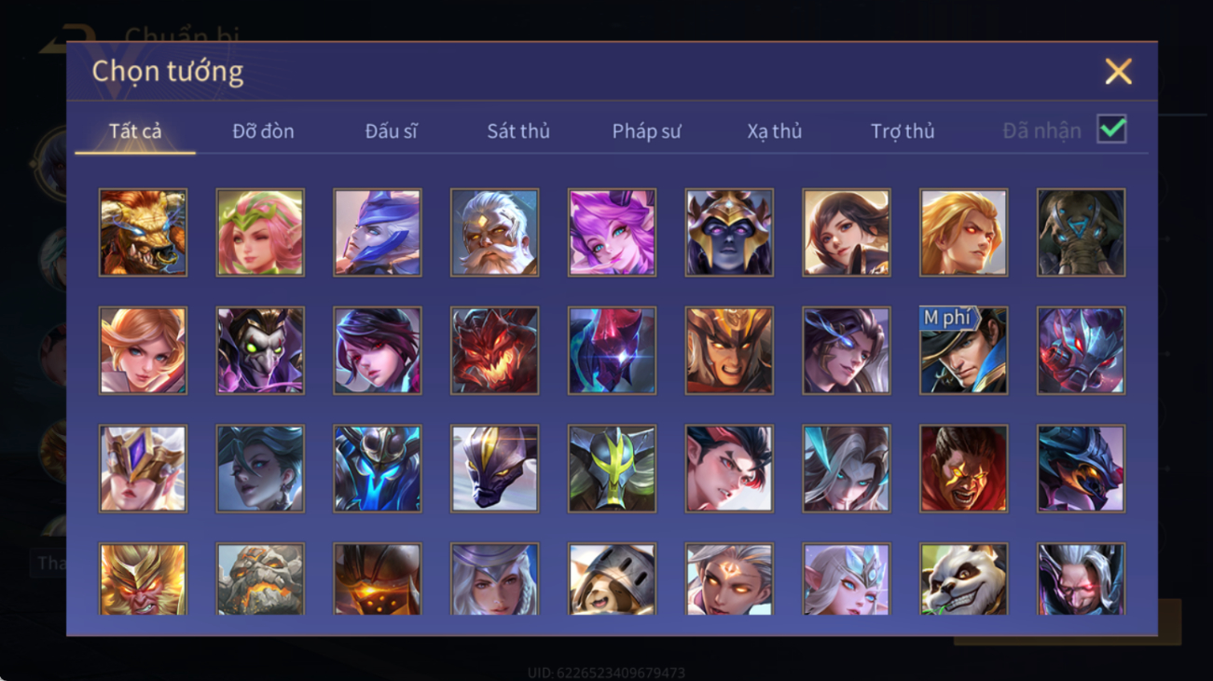Select the Tất cả tab
Screen dimensions: 1213x681
(x=135, y=131)
